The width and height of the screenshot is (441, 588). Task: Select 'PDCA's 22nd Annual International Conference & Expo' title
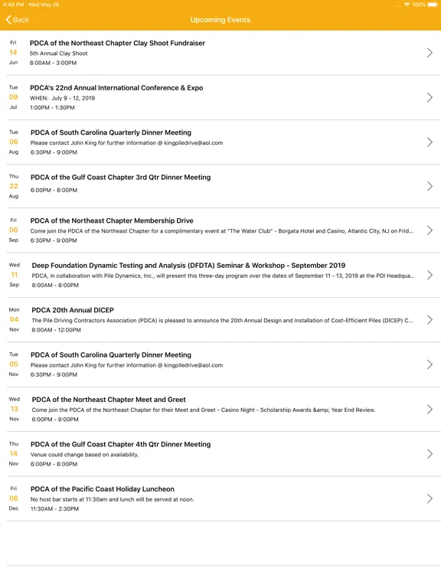(116, 88)
